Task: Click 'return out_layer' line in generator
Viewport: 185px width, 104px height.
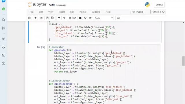Action: (x=65, y=72)
